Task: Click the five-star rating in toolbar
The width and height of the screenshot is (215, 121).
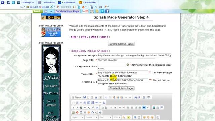Action: [x=66, y=7]
